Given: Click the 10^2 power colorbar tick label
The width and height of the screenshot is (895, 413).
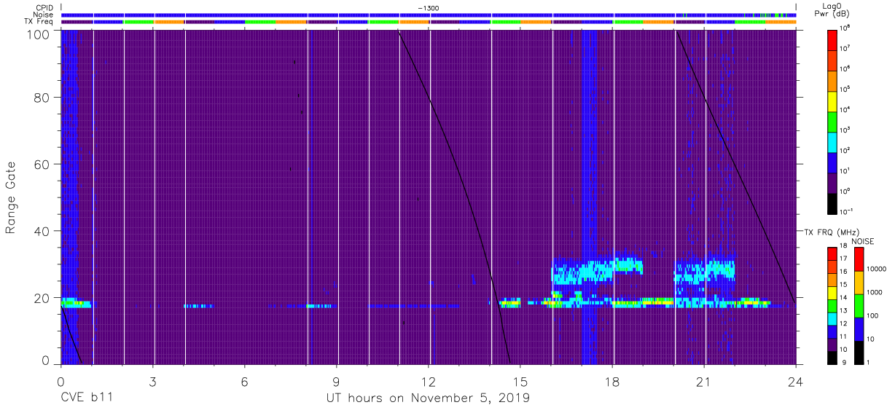Looking at the screenshot, I should click(845, 150).
